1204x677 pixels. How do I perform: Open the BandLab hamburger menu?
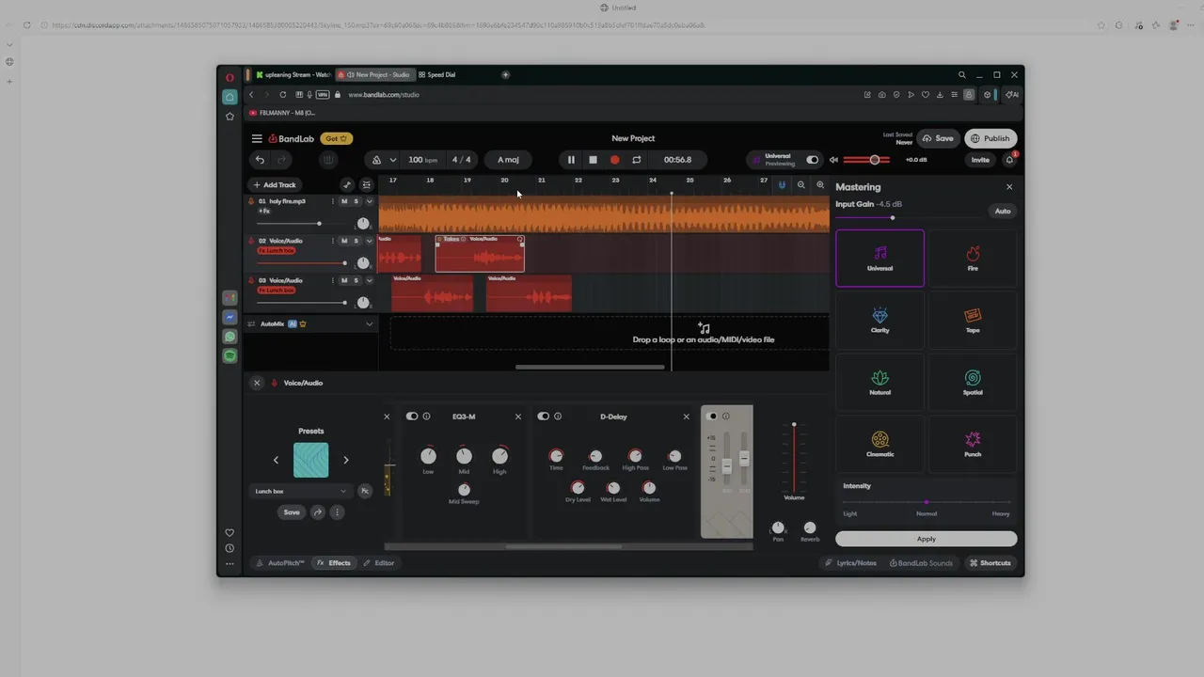[257, 138]
